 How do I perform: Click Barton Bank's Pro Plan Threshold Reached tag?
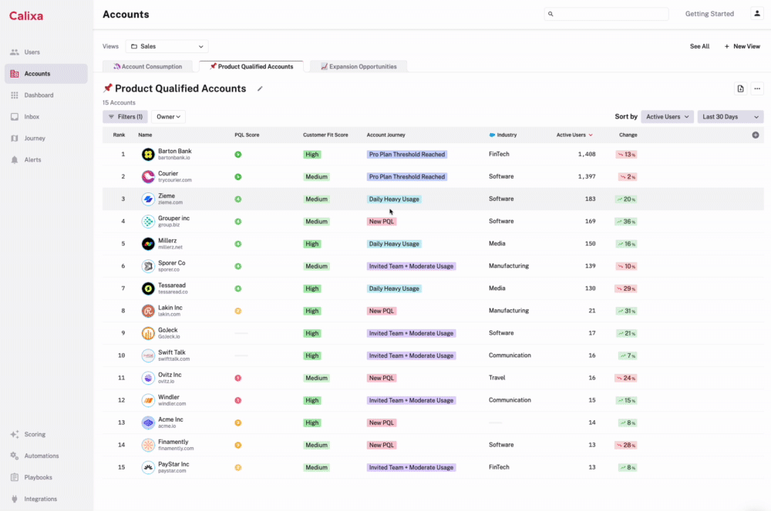[x=406, y=155]
